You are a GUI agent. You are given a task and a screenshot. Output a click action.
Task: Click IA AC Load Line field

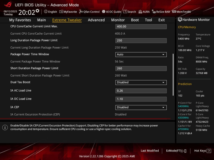[141, 91]
